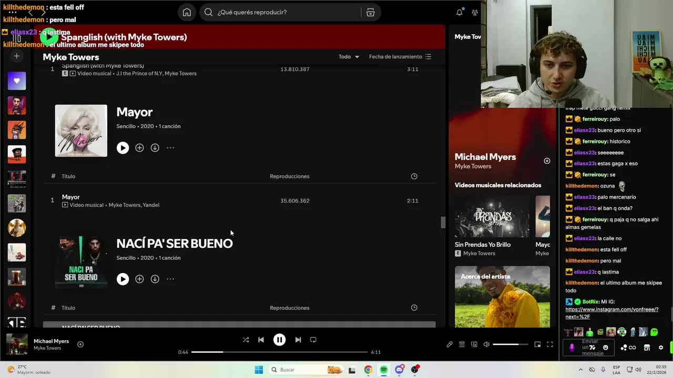673x378 pixels.
Task: Pause the current song
Action: click(279, 340)
